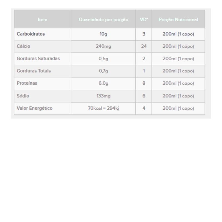Viewport: 222px width, 222px height.
Task: Click the Quantidade por porção column header
Action: click(103, 20)
